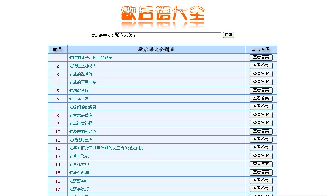Show the answer for 做贼的说梦话
Image resolution: width=327 pixels, height=196 pixels.
pos(261,74)
